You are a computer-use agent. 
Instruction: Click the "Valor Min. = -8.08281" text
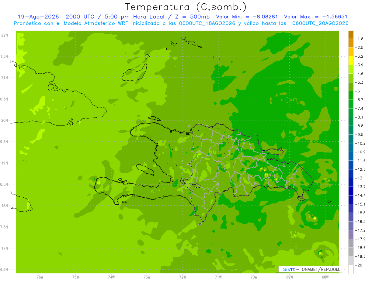click(x=247, y=17)
